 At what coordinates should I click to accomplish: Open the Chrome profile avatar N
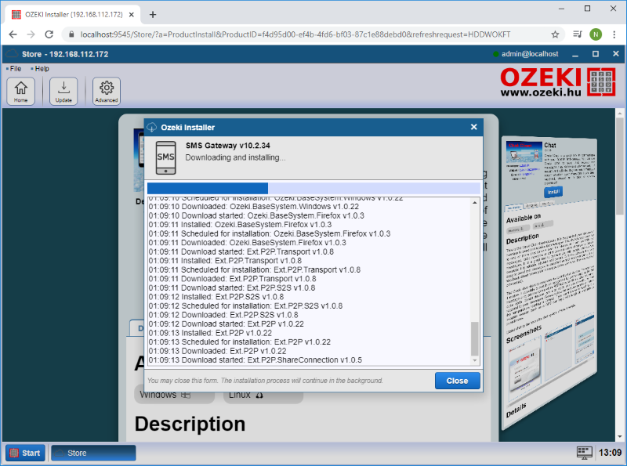(x=596, y=34)
